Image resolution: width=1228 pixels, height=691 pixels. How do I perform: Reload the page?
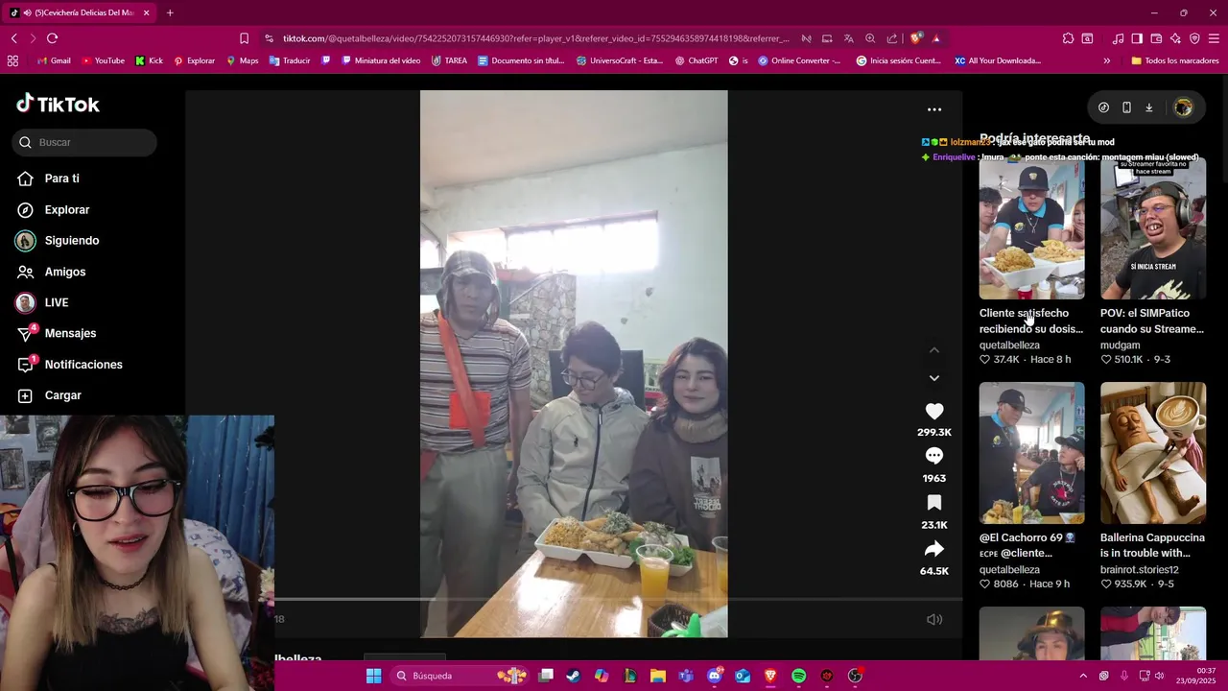pyautogui.click(x=52, y=38)
